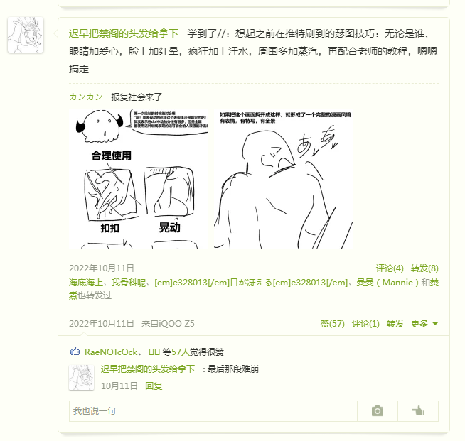Open the small commenter avatar thumbnail
The width and height of the screenshot is (465, 441).
pyautogui.click(x=81, y=377)
